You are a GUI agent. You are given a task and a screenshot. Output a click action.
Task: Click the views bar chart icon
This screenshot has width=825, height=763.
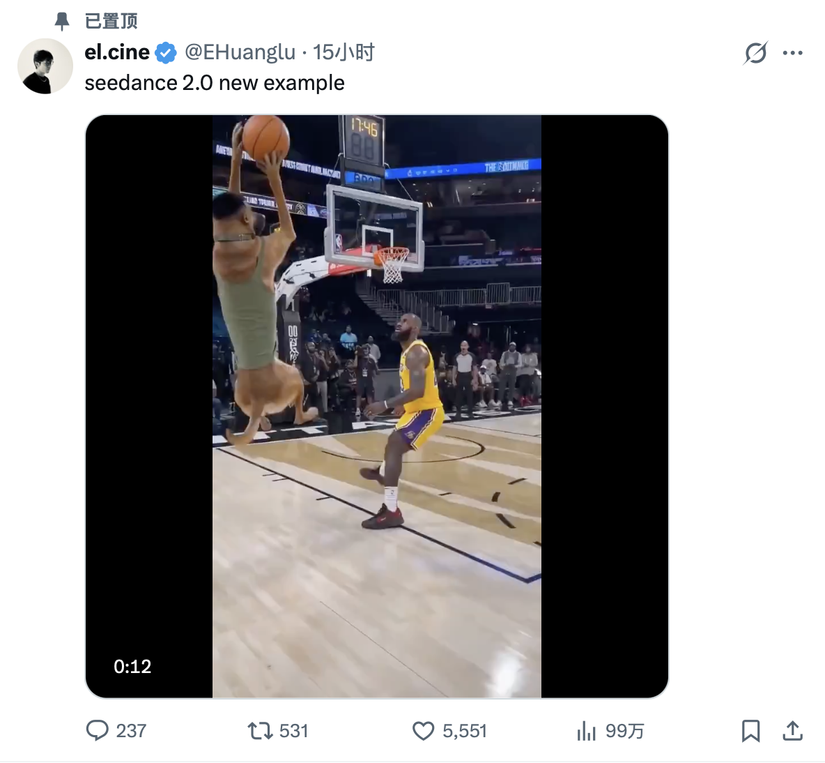[587, 731]
